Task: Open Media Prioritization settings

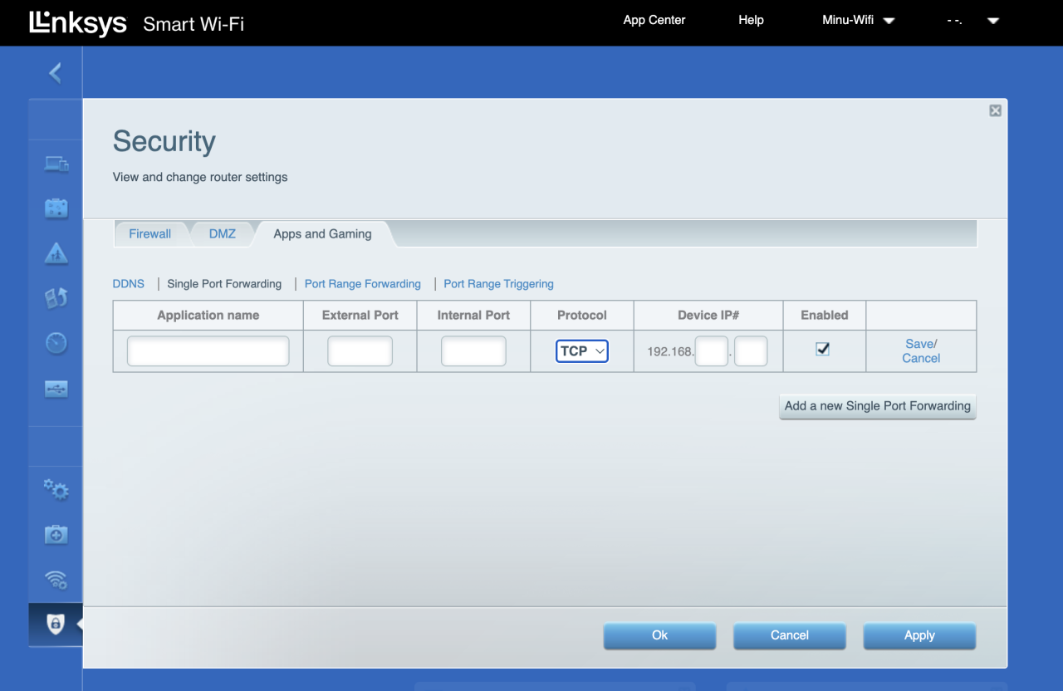Action: click(x=55, y=297)
